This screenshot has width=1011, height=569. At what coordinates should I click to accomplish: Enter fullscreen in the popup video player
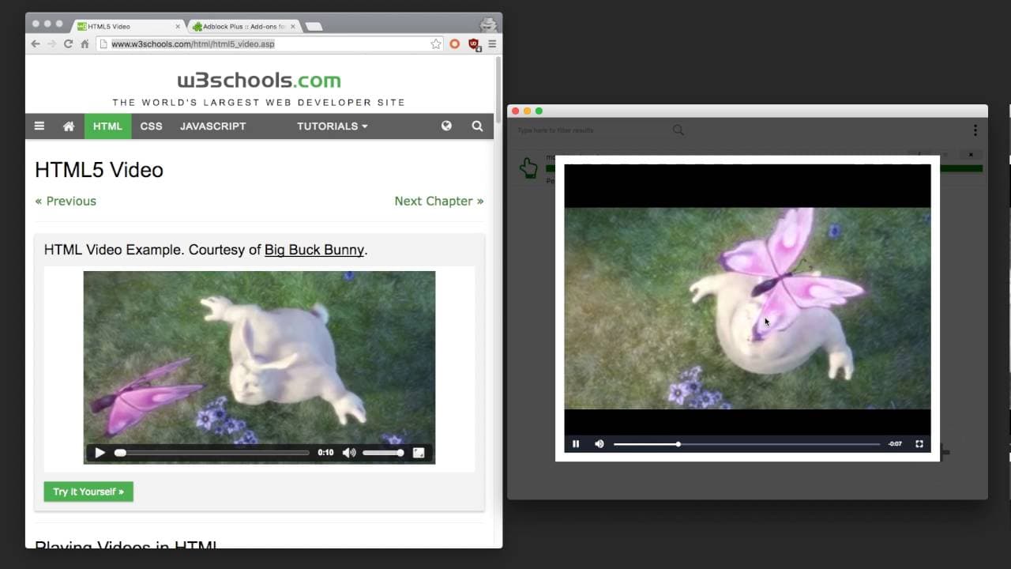tap(919, 444)
